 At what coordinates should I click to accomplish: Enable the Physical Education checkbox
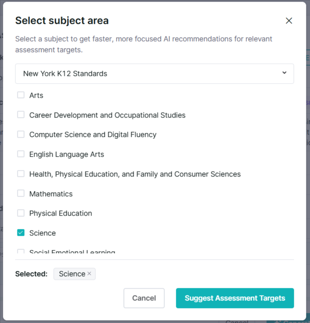pyautogui.click(x=21, y=213)
